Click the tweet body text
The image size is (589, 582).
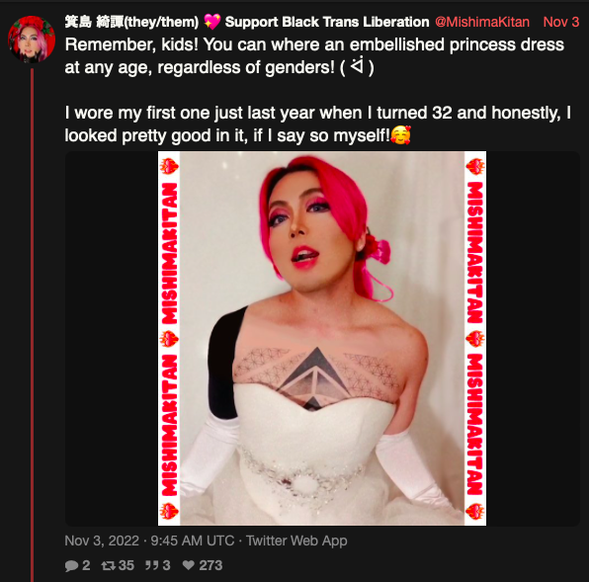click(x=318, y=90)
